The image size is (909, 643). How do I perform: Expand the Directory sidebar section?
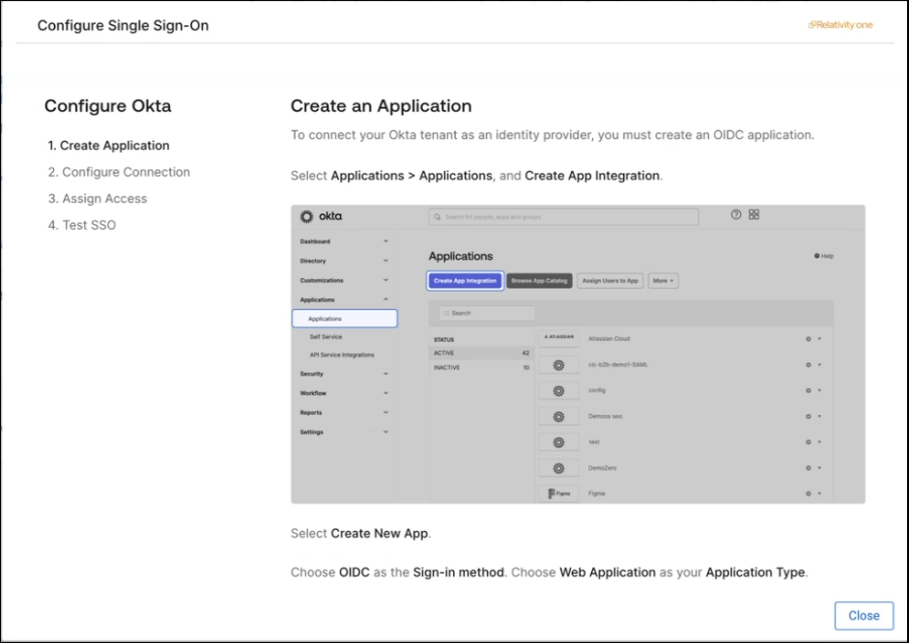click(385, 261)
